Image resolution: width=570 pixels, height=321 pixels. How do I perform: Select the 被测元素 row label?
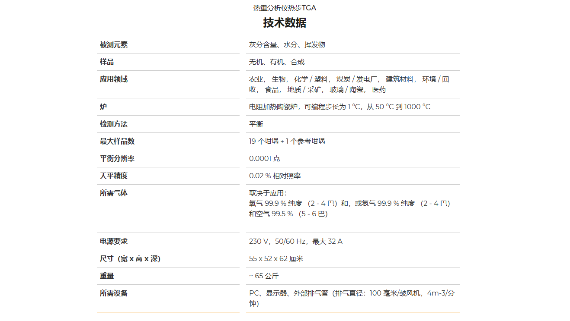pyautogui.click(x=114, y=45)
